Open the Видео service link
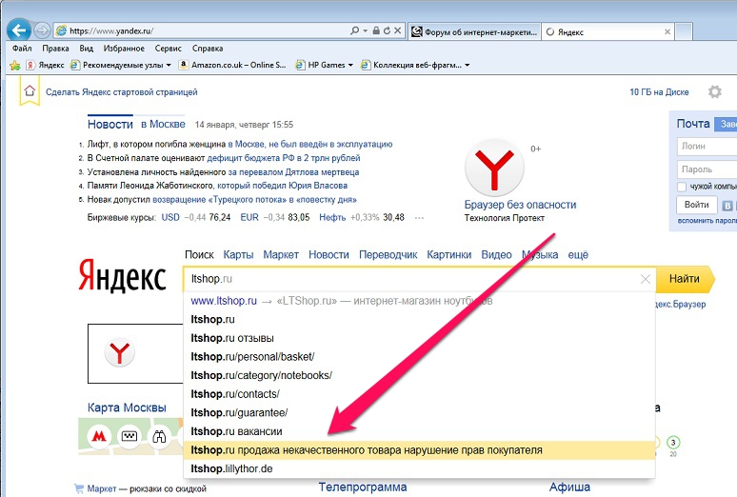This screenshot has width=737, height=497. 496,255
